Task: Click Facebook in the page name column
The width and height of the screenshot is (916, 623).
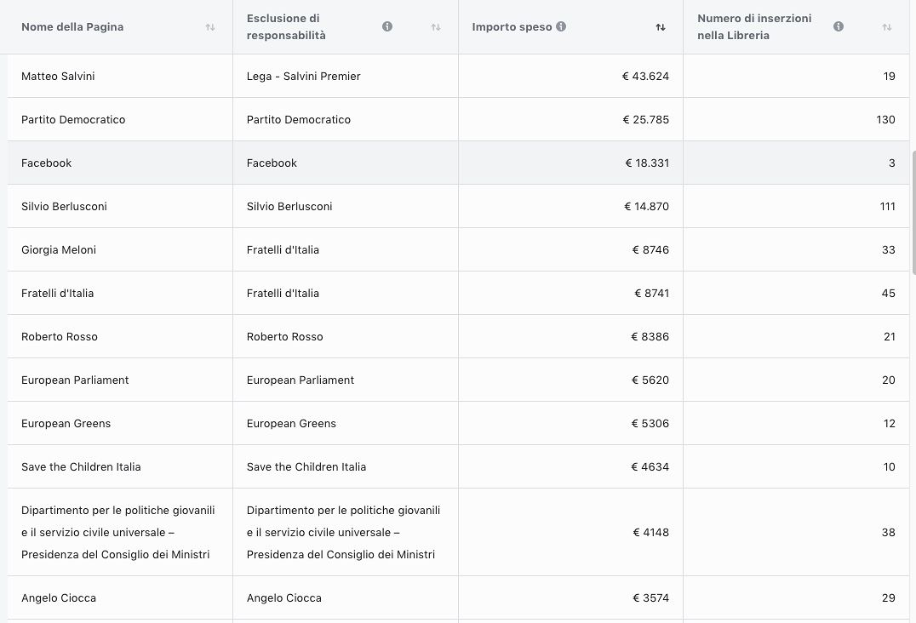Action: pos(46,163)
